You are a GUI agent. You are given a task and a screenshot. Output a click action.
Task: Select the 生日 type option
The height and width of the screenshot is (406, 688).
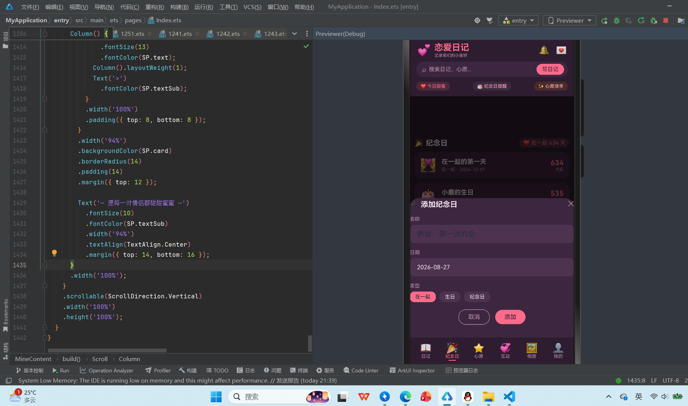(450, 297)
